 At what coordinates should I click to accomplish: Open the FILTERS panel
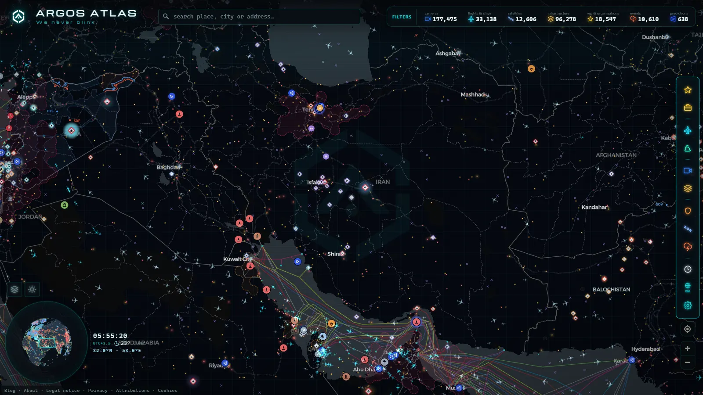[402, 17]
